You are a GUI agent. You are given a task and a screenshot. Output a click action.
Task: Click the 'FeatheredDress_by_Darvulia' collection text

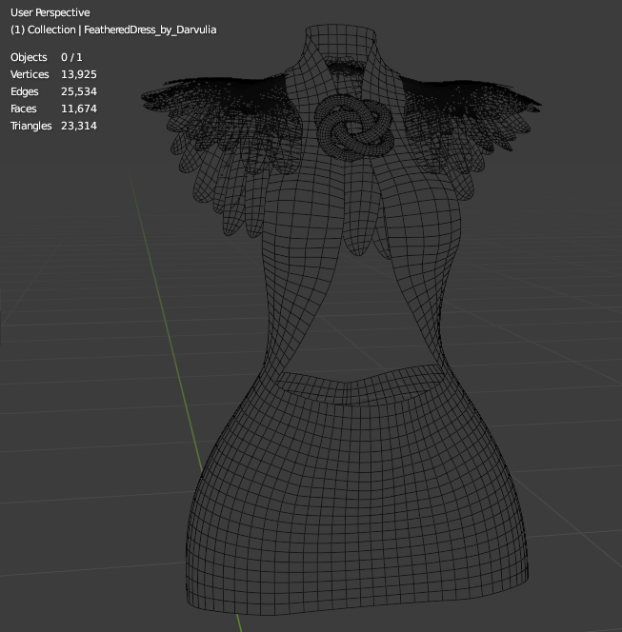pyautogui.click(x=150, y=30)
